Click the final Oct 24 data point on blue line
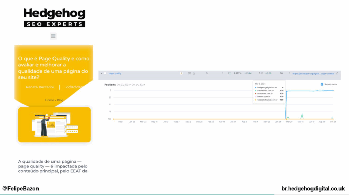 tap(333, 91)
